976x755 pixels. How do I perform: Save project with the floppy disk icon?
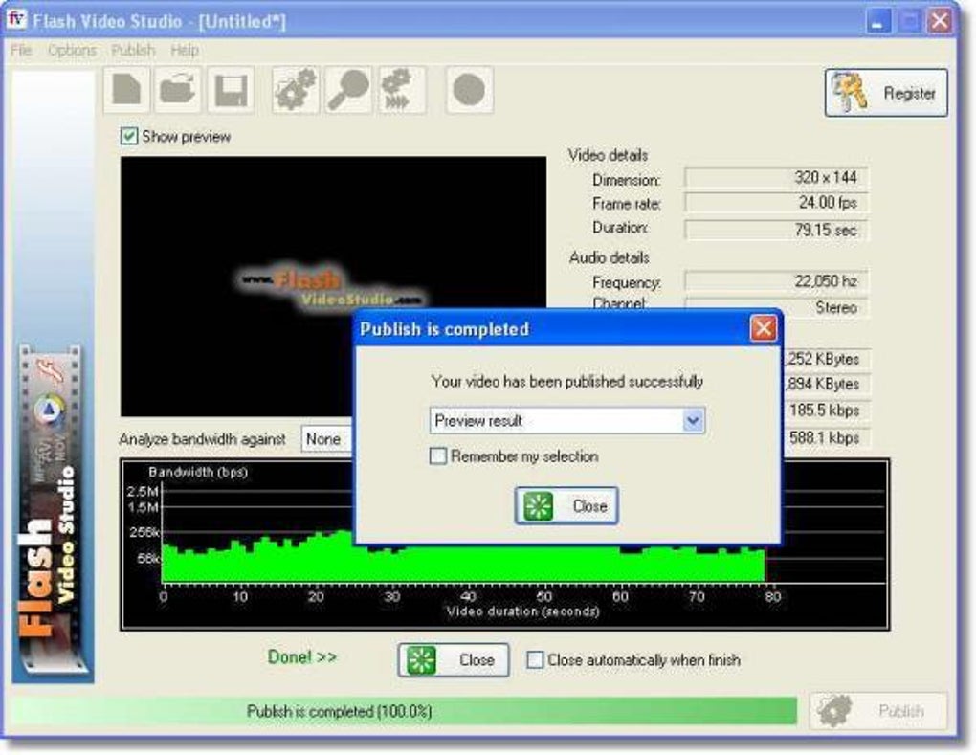231,90
